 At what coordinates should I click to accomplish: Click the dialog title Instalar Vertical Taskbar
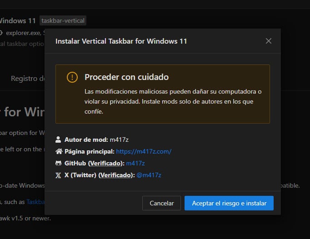click(x=121, y=41)
